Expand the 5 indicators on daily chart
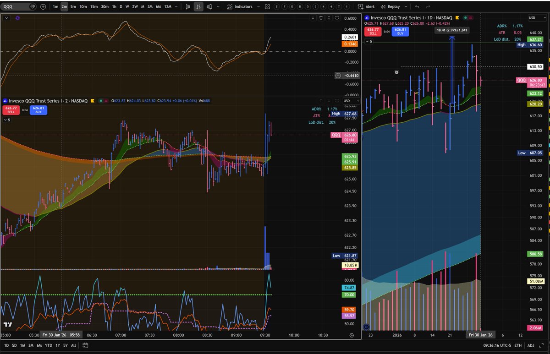Screen dimensions: 550x354 pos(369,41)
